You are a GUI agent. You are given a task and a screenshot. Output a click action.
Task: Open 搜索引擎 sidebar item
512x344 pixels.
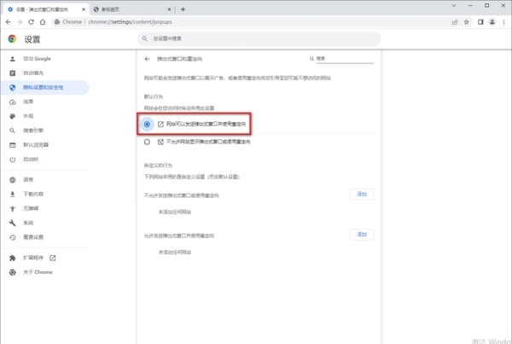[45, 131]
